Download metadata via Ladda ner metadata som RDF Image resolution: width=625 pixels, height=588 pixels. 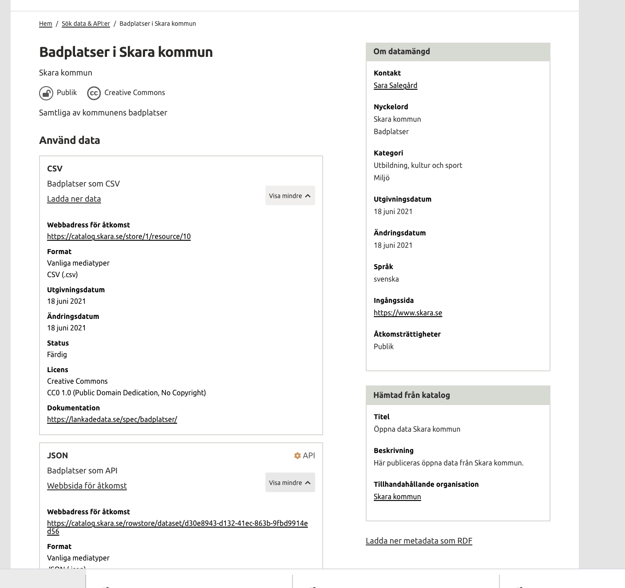click(x=419, y=541)
